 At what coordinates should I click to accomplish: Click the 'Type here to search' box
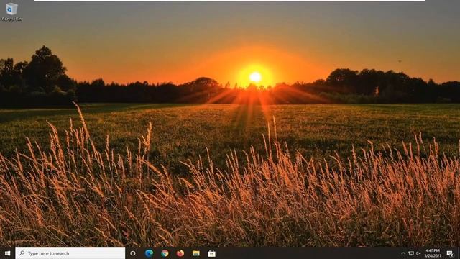(x=70, y=253)
